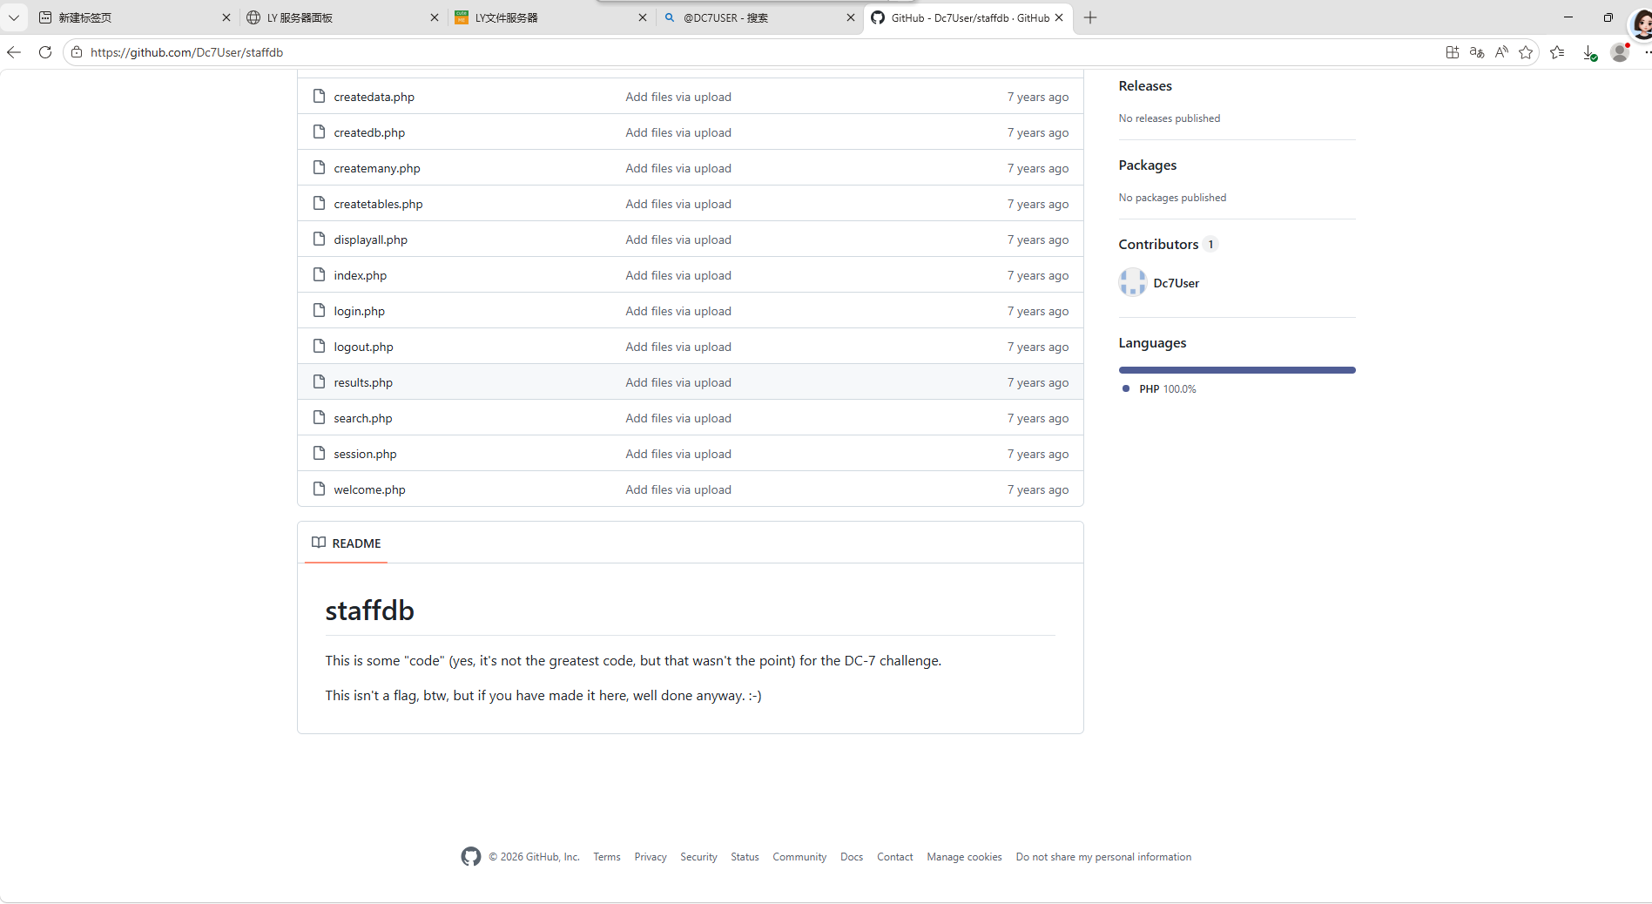Click the Releases heading link
The image size is (1652, 904).
(x=1145, y=85)
